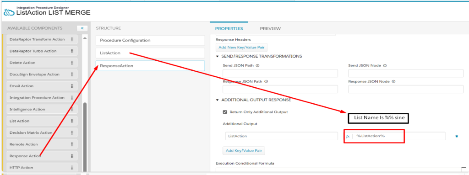Select the Email Action component
This screenshot has width=469, height=175.
(x=42, y=86)
